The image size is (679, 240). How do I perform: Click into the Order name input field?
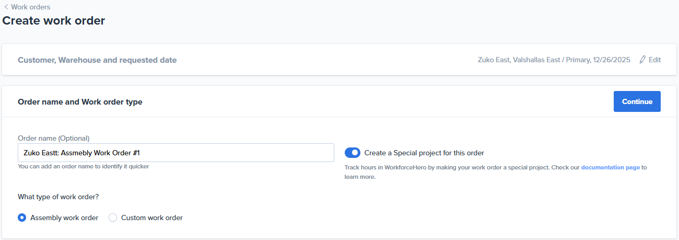(x=175, y=153)
